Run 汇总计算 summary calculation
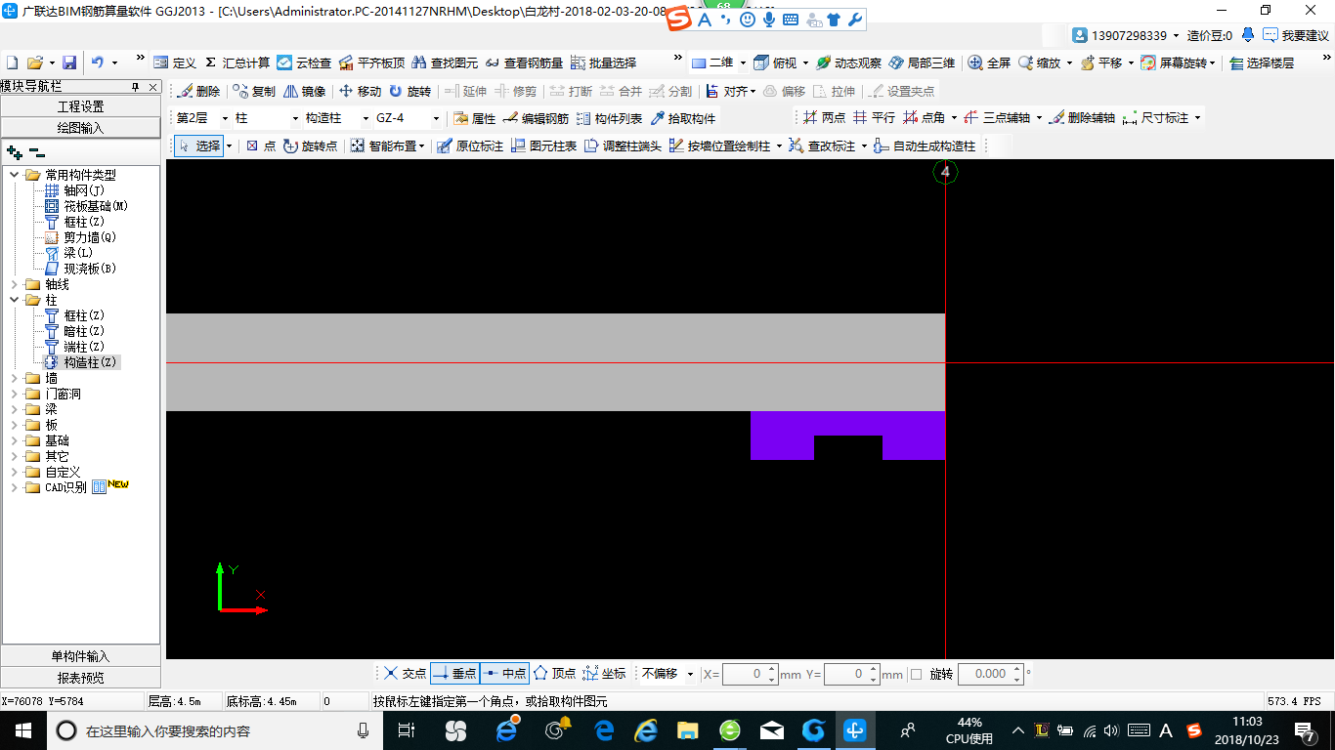Image resolution: width=1335 pixels, height=750 pixels. [x=237, y=62]
